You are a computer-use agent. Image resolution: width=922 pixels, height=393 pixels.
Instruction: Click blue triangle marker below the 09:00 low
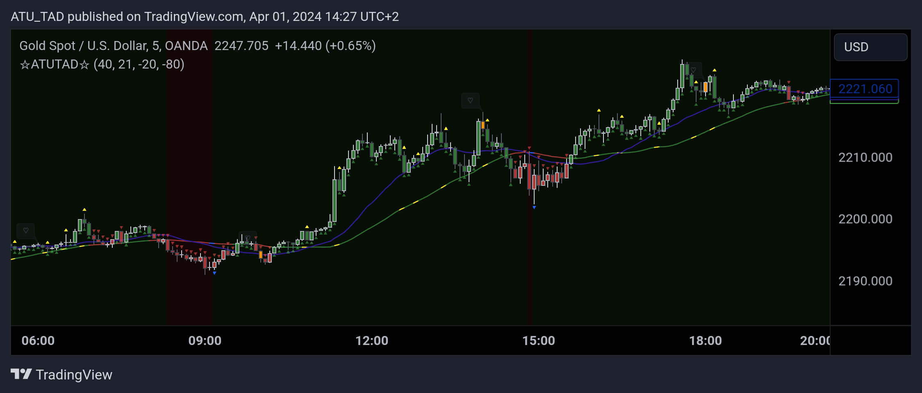[x=214, y=273]
